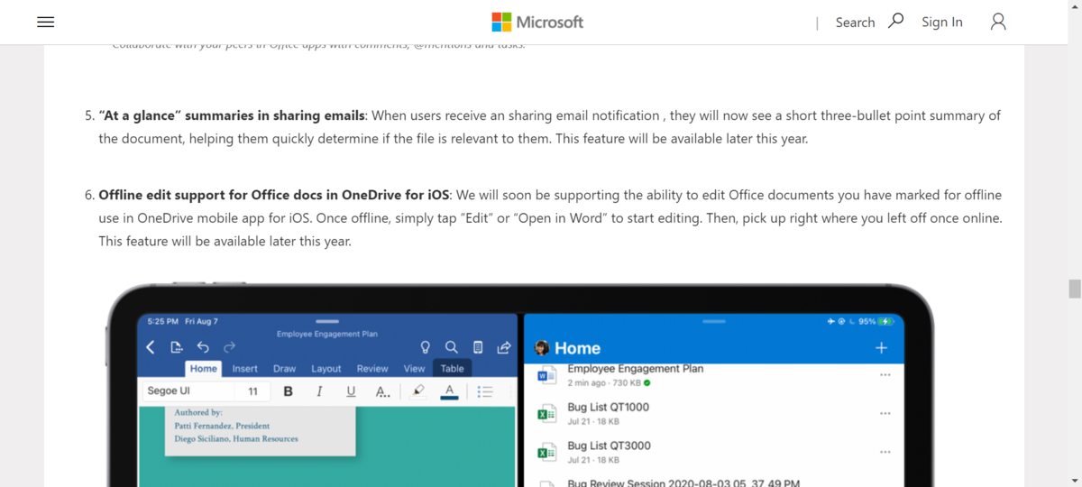Select the Table ribbon tab
This screenshot has width=1082, height=487.
point(452,369)
